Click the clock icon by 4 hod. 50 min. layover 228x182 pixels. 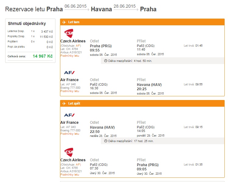point(106,61)
